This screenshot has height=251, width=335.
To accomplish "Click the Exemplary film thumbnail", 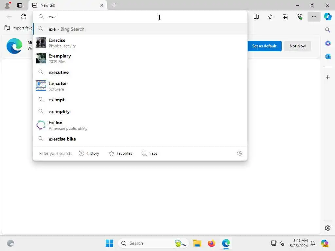I will (41, 58).
